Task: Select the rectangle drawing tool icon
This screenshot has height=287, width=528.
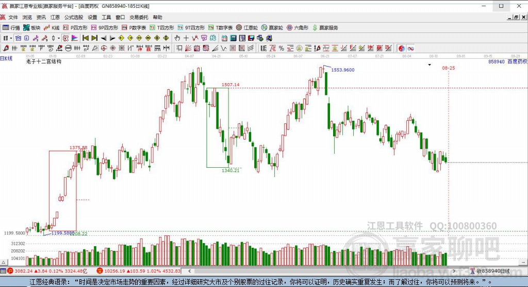Action: pyautogui.click(x=179, y=49)
